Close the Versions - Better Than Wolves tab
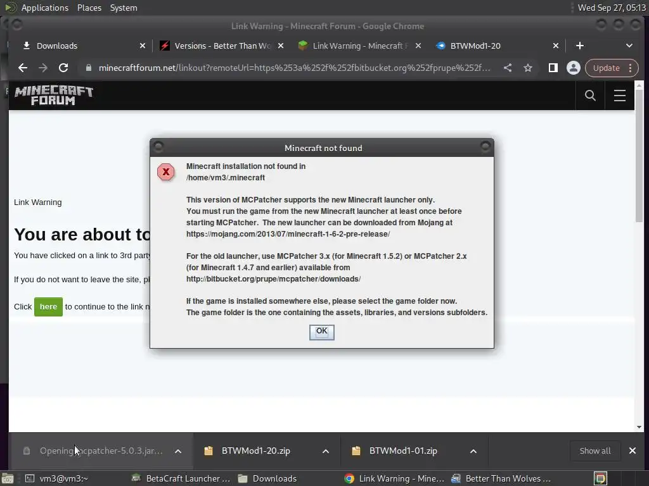Screen dimensions: 649x486 tap(281, 46)
